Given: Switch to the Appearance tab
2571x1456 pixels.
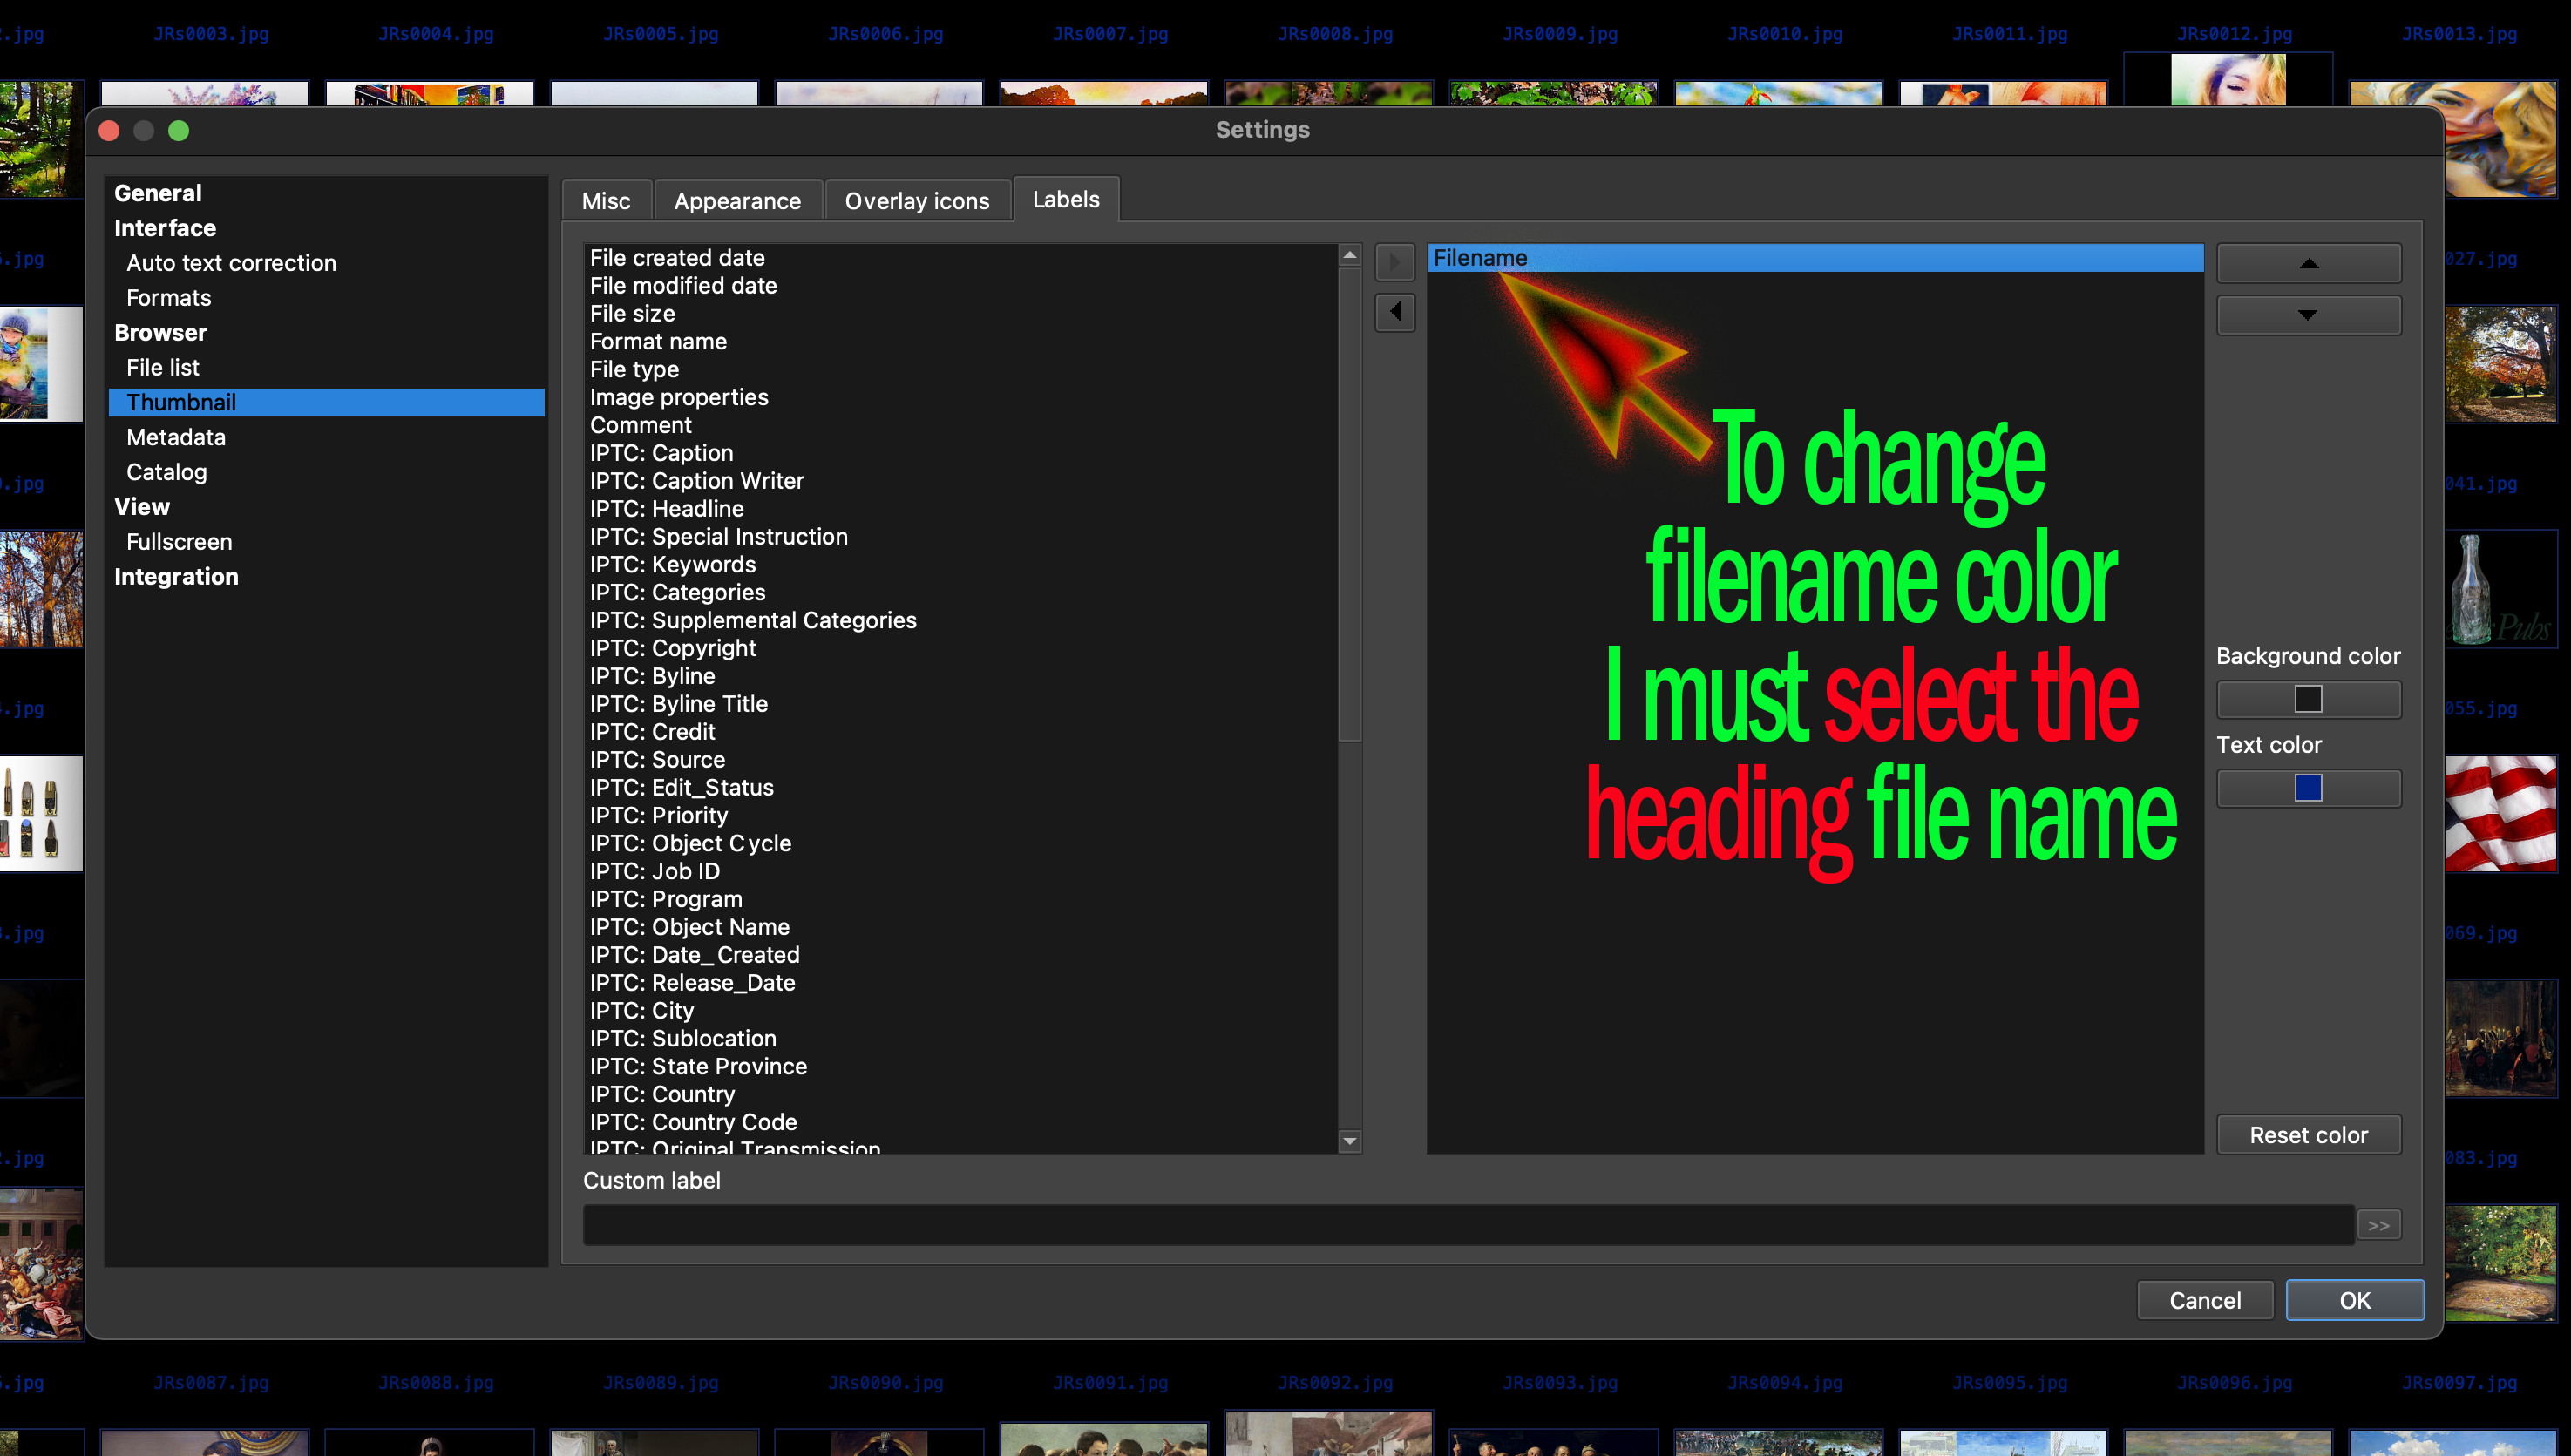Looking at the screenshot, I should point(737,201).
